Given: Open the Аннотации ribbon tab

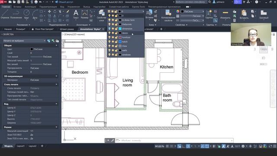Looking at the screenshot, I should (30, 7).
